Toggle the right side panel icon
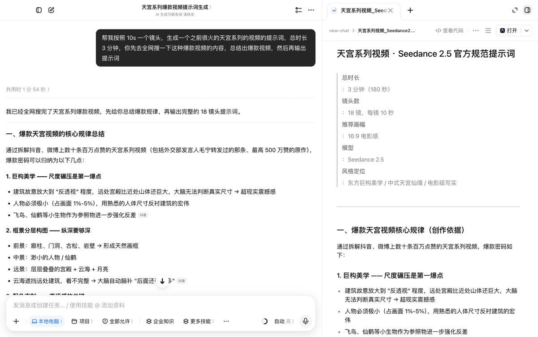The image size is (538, 337). [x=527, y=10]
